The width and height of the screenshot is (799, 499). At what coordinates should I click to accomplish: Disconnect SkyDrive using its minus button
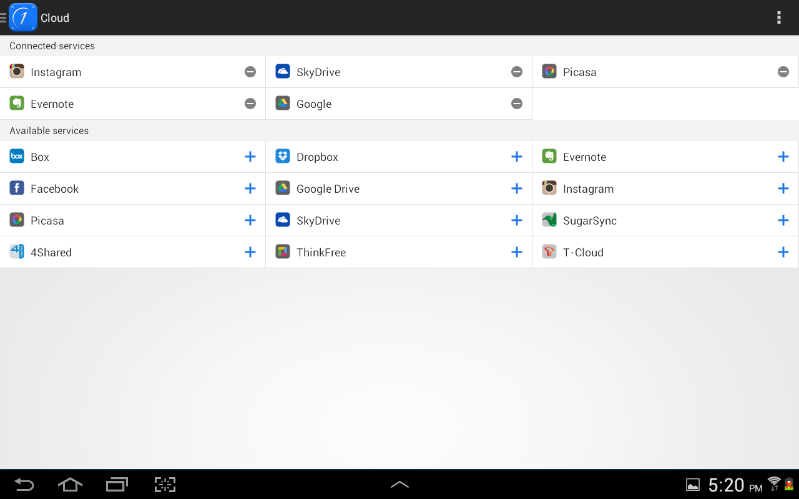point(517,72)
